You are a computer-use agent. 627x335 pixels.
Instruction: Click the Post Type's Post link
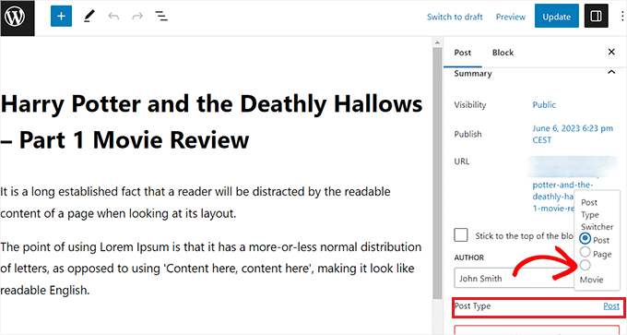[x=611, y=306]
